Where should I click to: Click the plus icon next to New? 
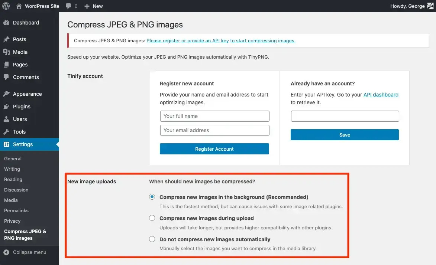[87, 6]
